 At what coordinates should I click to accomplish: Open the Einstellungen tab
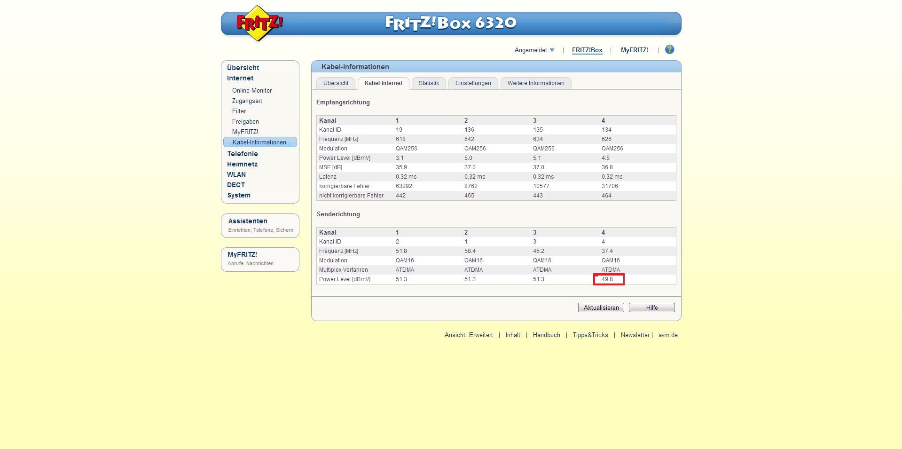coord(473,83)
